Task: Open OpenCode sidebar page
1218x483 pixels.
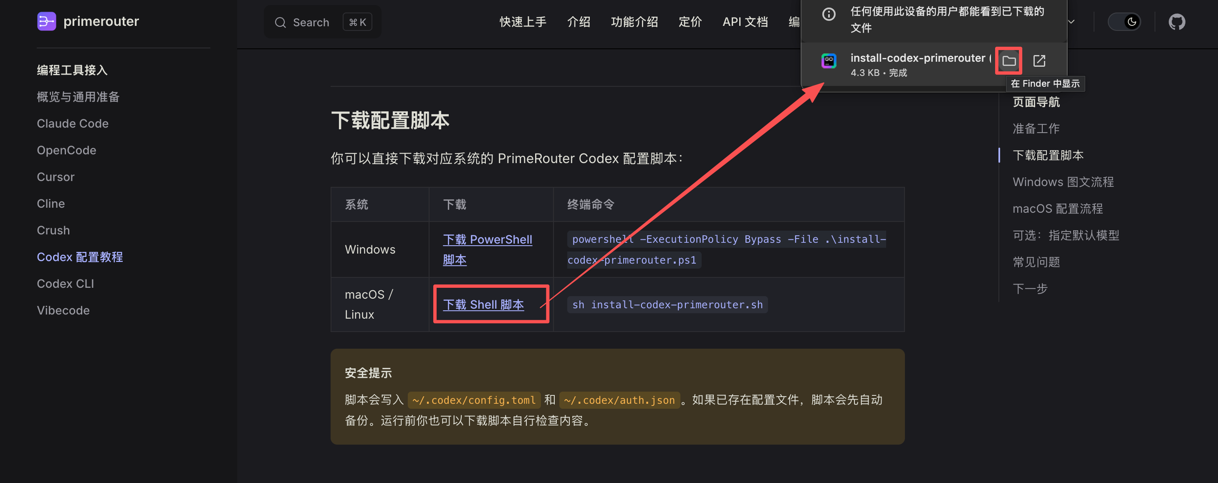Action: (x=66, y=150)
